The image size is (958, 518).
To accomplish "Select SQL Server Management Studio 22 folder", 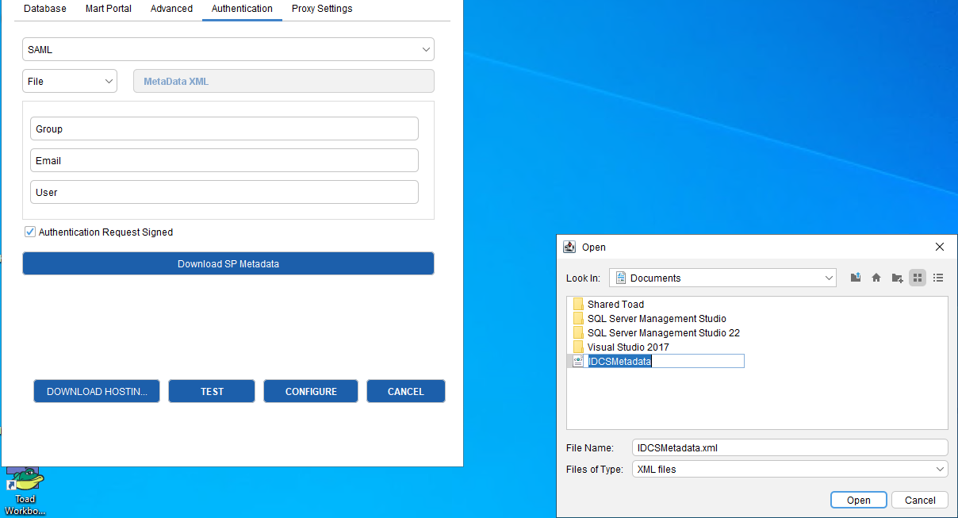I will (662, 333).
